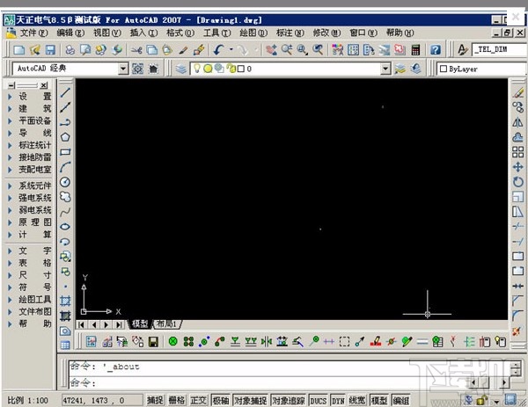Screen dimensions: 528x407
Task: Click layer 0 color square
Action: pyautogui.click(x=241, y=69)
